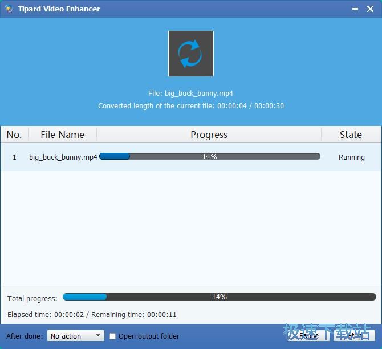This screenshot has width=382, height=349.
Task: Pause the running conversion
Action: coord(308,336)
